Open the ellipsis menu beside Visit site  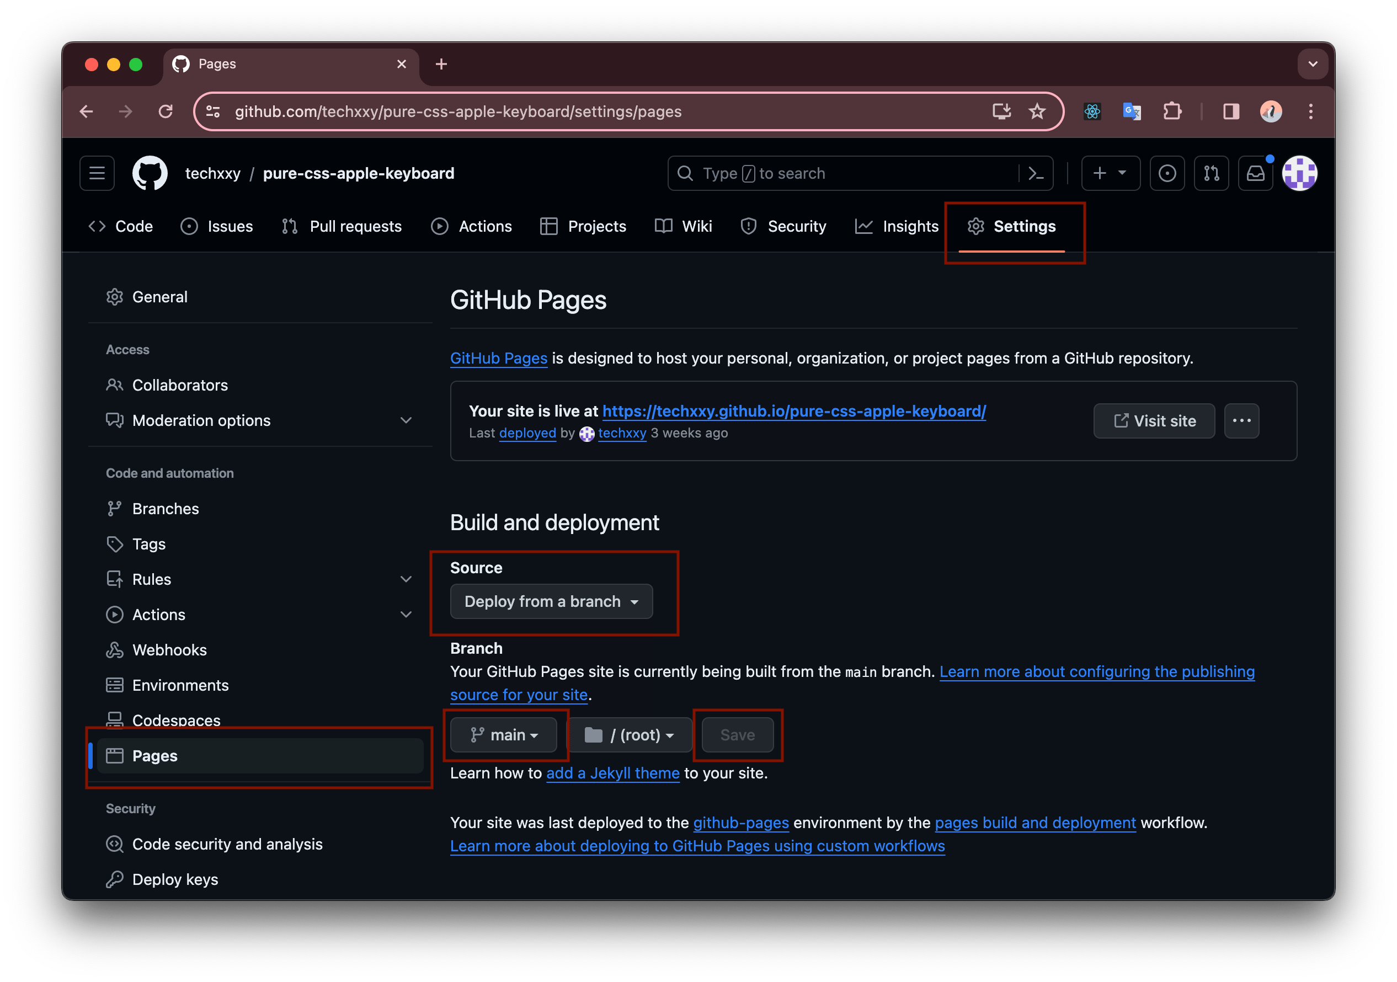click(1242, 420)
